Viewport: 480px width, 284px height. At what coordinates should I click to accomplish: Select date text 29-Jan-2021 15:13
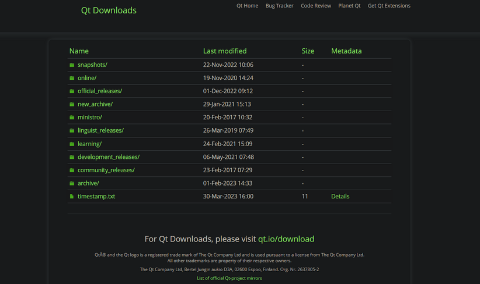(227, 104)
